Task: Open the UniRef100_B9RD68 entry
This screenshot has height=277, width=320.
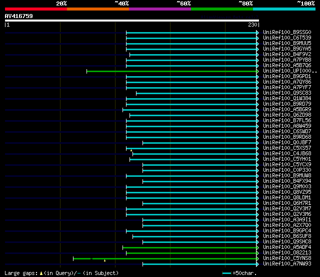Action: click(287, 137)
